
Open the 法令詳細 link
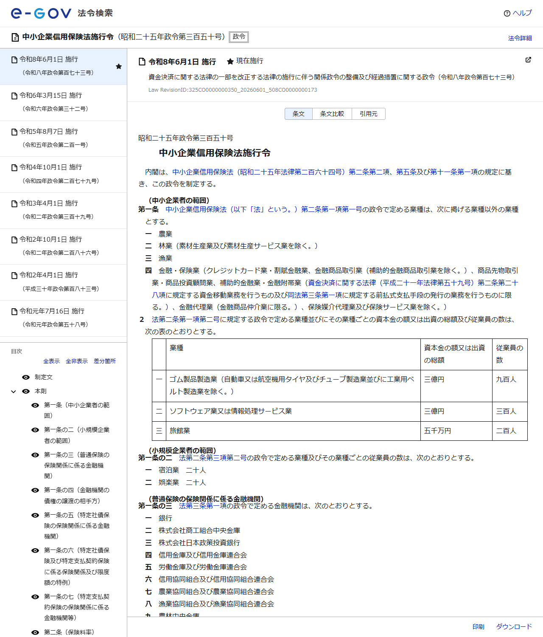click(520, 38)
